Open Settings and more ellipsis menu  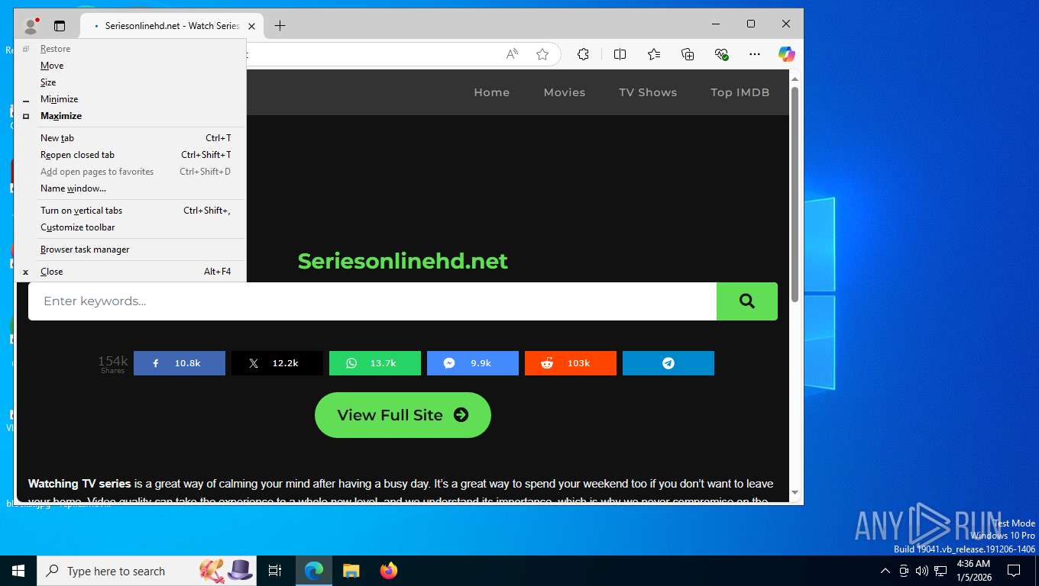755,54
